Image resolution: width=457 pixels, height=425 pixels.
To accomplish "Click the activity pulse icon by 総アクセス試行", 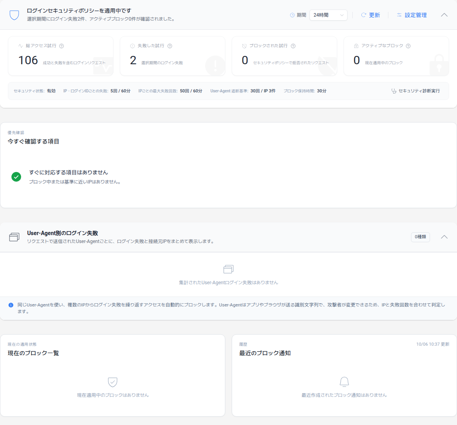I will point(20,46).
